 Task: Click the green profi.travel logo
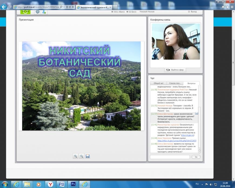pyautogui.click(x=25, y=12)
